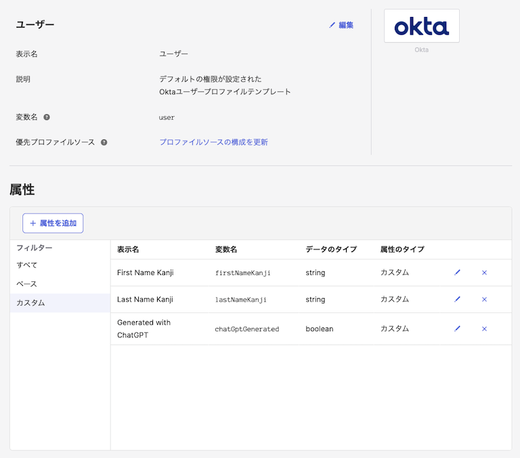Image resolution: width=520 pixels, height=458 pixels.
Task: Click the 表示名 column header
Action: pyautogui.click(x=128, y=249)
